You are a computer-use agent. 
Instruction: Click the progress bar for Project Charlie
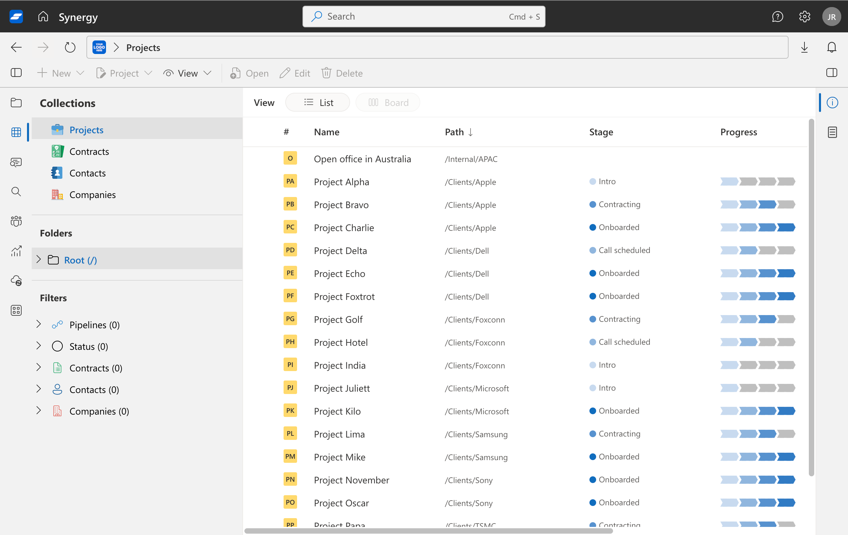pyautogui.click(x=758, y=227)
